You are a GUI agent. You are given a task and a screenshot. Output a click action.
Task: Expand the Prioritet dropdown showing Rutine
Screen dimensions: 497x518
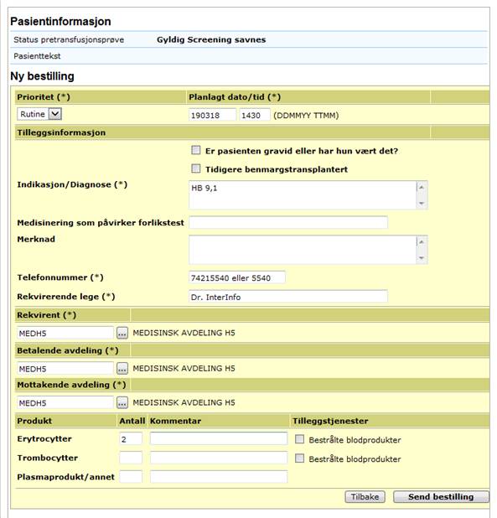coord(54,114)
